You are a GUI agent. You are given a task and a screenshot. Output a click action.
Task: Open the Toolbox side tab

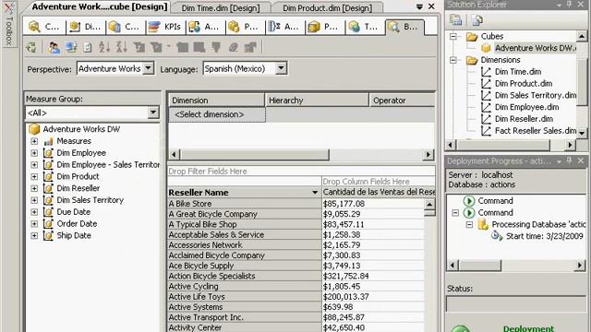pyautogui.click(x=9, y=25)
